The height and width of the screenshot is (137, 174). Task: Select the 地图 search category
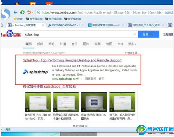pos(109,44)
